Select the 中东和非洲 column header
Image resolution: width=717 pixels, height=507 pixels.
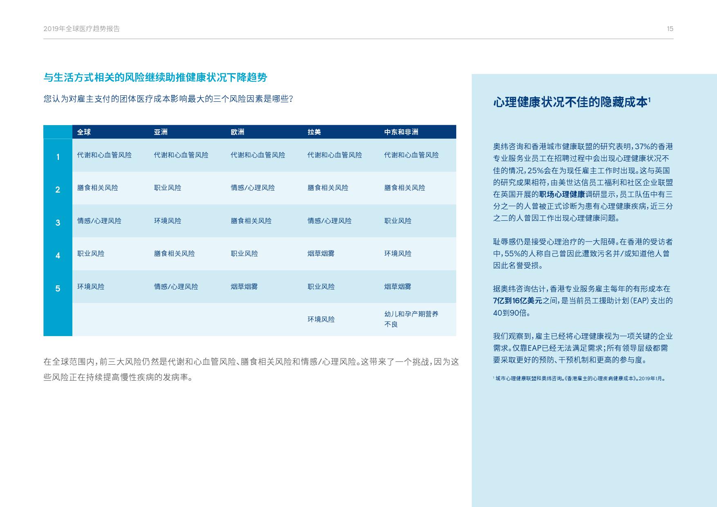click(401, 132)
